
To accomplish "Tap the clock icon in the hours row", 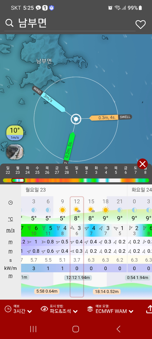I will point(10,203).
